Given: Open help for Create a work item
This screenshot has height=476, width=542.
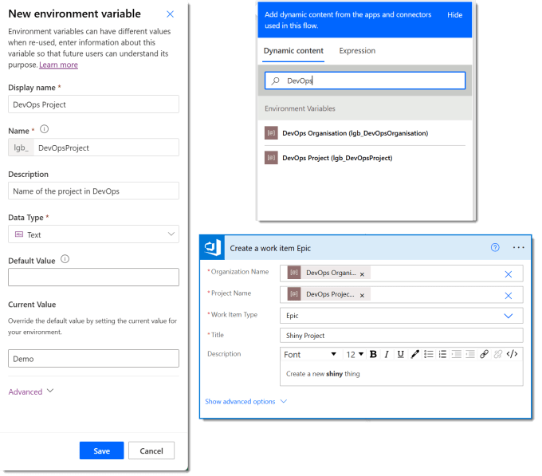Looking at the screenshot, I should [495, 247].
